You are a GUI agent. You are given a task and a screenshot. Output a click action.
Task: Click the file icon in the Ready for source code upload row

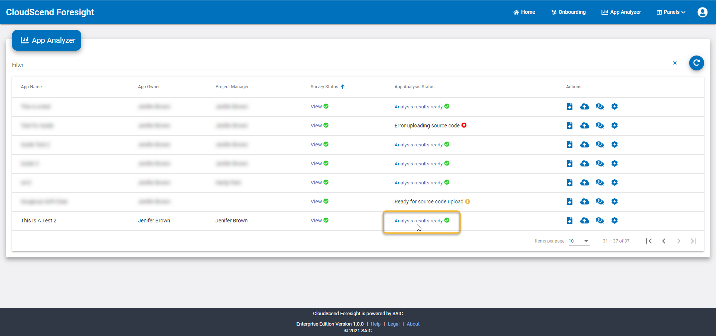[570, 202]
